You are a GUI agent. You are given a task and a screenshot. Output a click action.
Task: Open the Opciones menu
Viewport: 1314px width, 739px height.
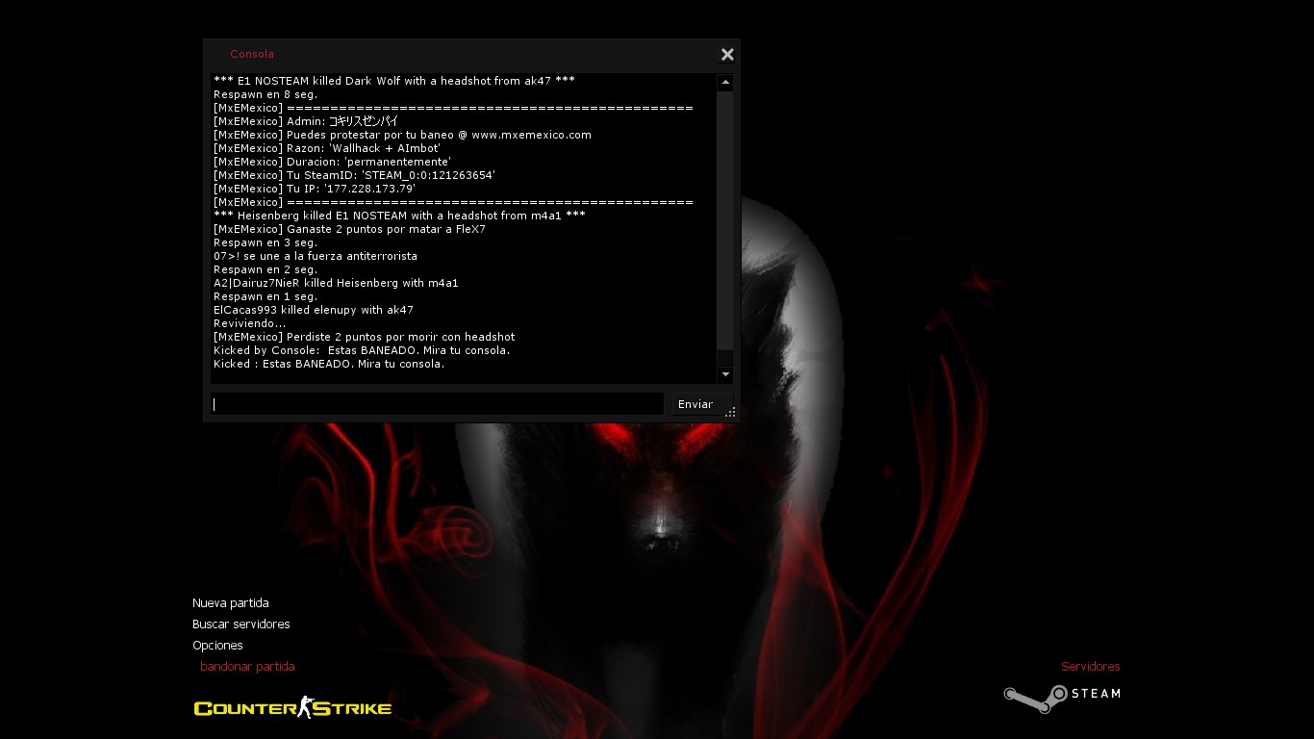(217, 646)
